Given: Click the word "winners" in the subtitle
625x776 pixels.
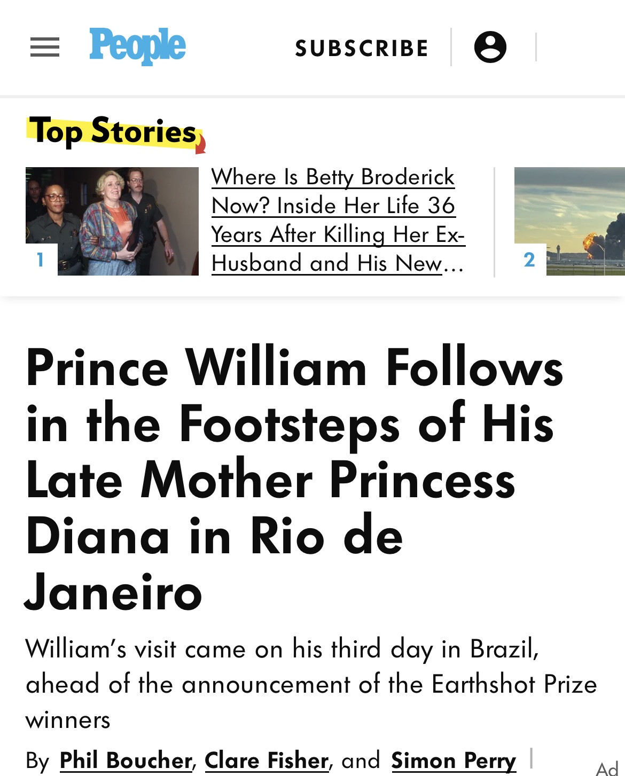Looking at the screenshot, I should pos(68,720).
